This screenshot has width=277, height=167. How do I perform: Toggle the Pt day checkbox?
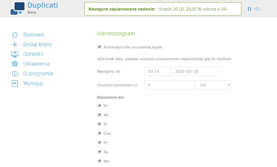99,142
